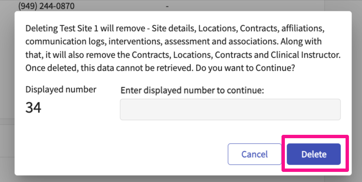Click the 'communication logs' text in warning
Screen dimensions: 362x182
(x=65, y=42)
